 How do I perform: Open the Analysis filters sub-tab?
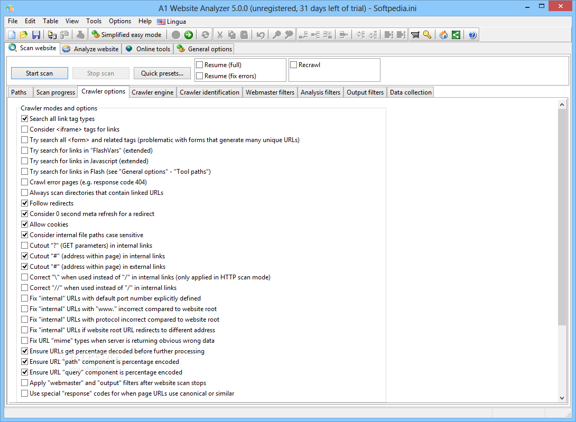click(320, 92)
